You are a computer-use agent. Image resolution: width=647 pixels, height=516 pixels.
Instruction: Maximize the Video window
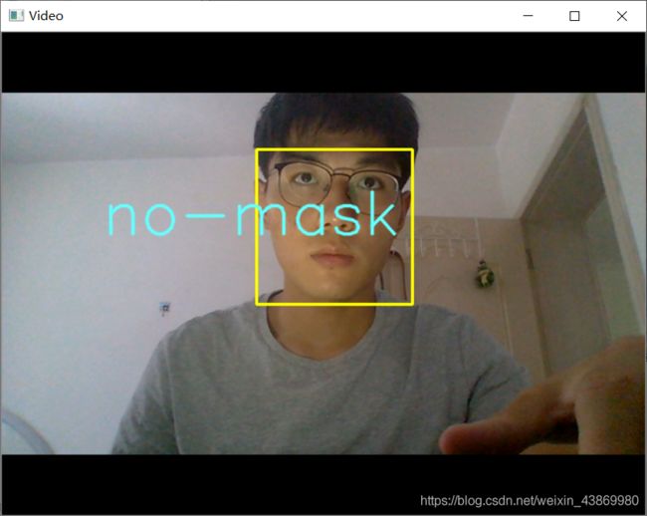pyautogui.click(x=574, y=16)
